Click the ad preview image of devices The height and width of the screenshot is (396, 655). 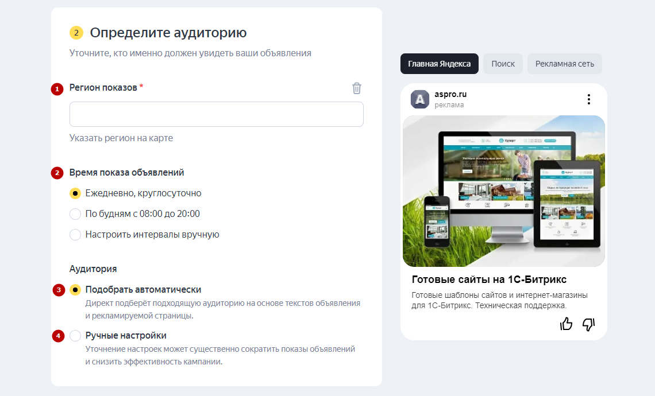pos(503,191)
